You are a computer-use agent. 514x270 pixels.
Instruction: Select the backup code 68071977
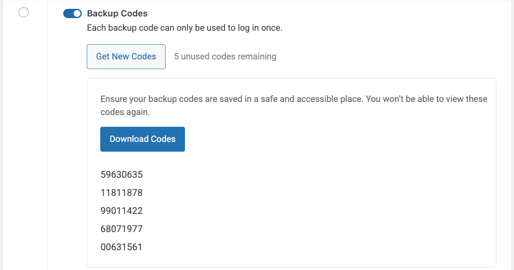[x=121, y=229]
